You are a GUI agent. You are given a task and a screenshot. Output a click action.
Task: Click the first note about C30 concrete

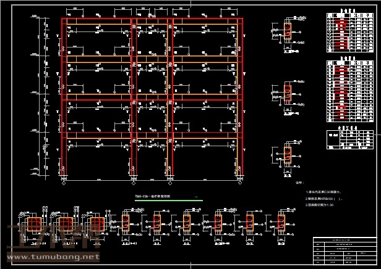[329, 192]
